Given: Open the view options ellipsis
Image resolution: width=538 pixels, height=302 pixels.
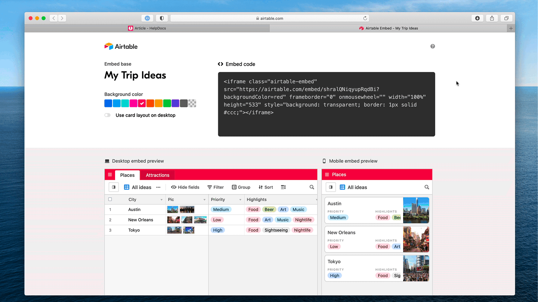Looking at the screenshot, I should [158, 187].
